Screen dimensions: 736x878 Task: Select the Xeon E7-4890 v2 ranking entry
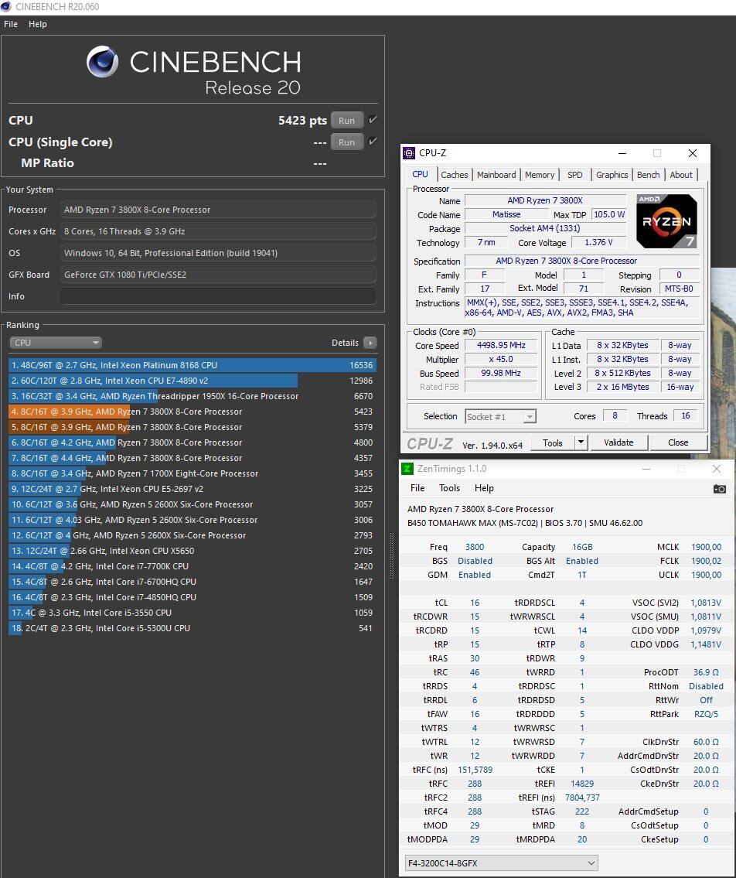193,381
